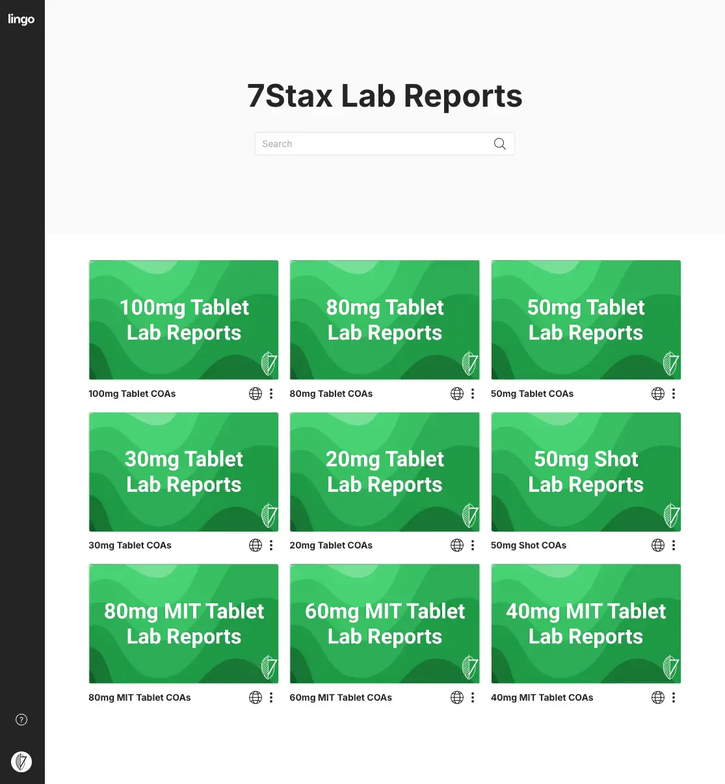Click the Search input field
This screenshot has width=725, height=784.
(x=385, y=144)
